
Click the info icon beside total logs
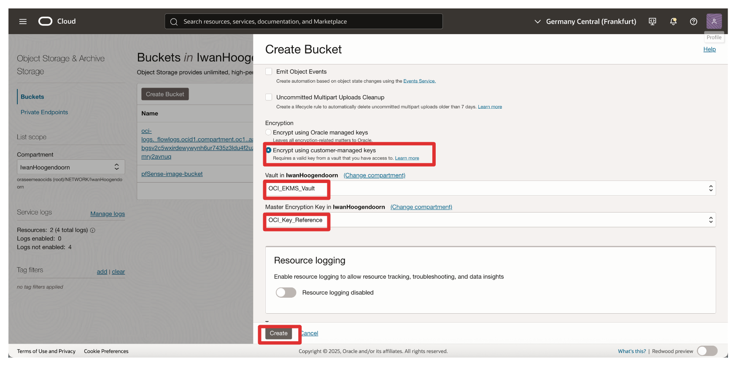[x=93, y=230]
